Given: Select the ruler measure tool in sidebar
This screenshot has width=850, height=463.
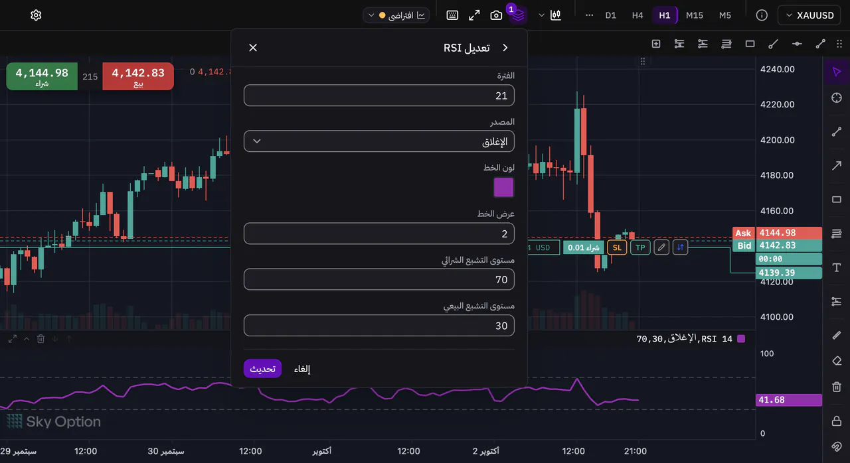Looking at the screenshot, I should (837, 336).
